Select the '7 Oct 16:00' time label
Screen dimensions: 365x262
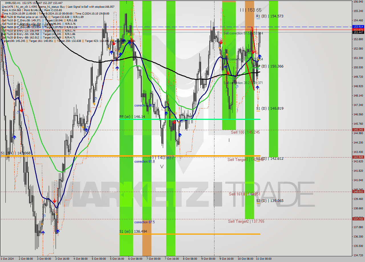(x=172, y=259)
